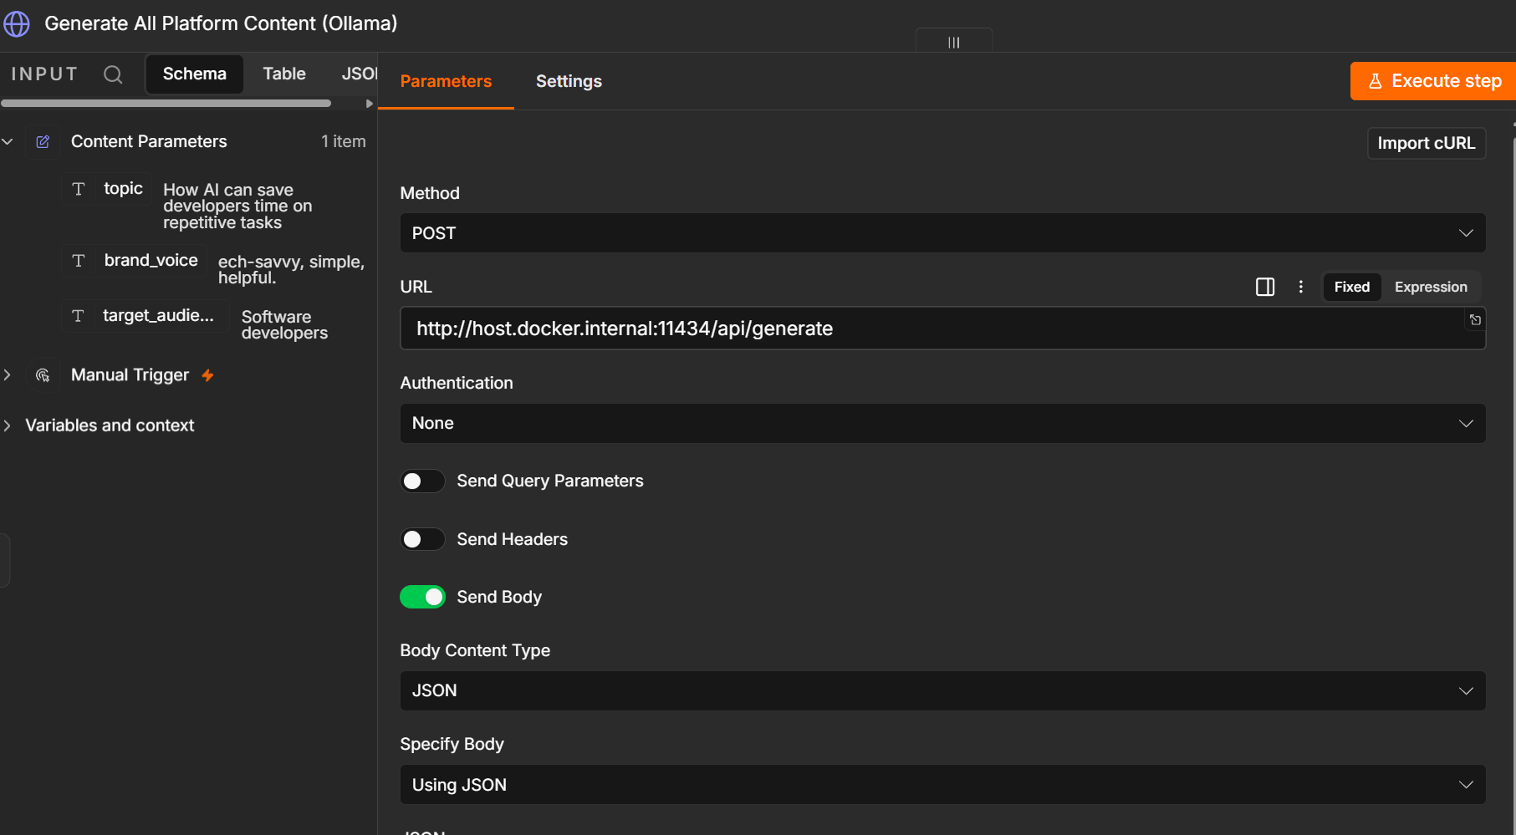Click the 'How AI can save developers' value

click(237, 206)
